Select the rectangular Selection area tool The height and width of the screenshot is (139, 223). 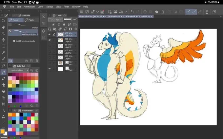(x=3, y=46)
